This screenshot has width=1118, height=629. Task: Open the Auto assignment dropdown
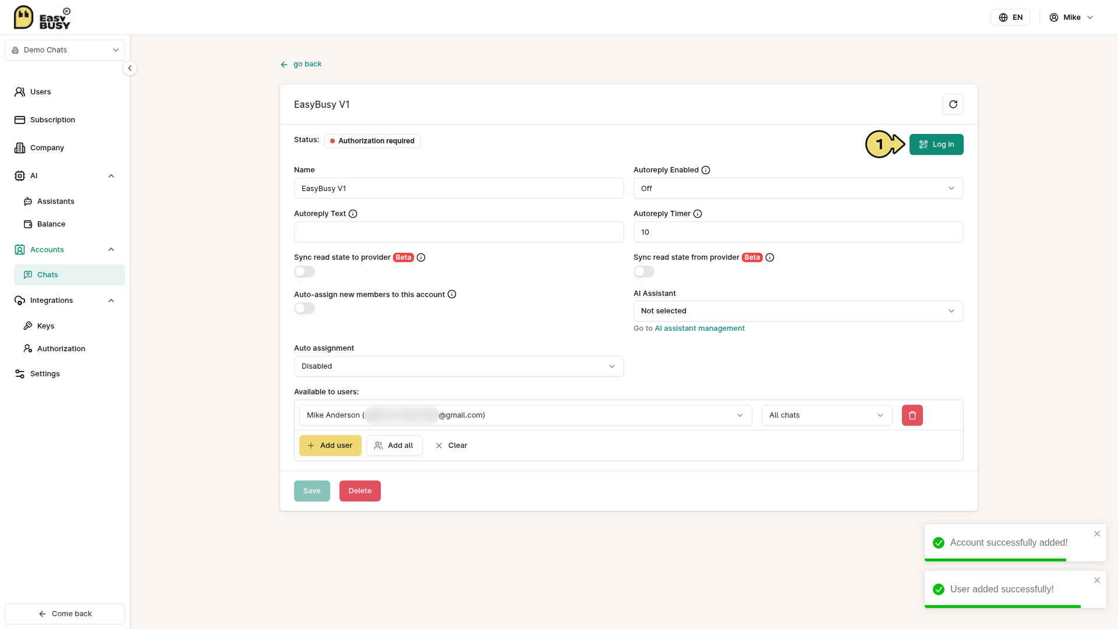(459, 366)
